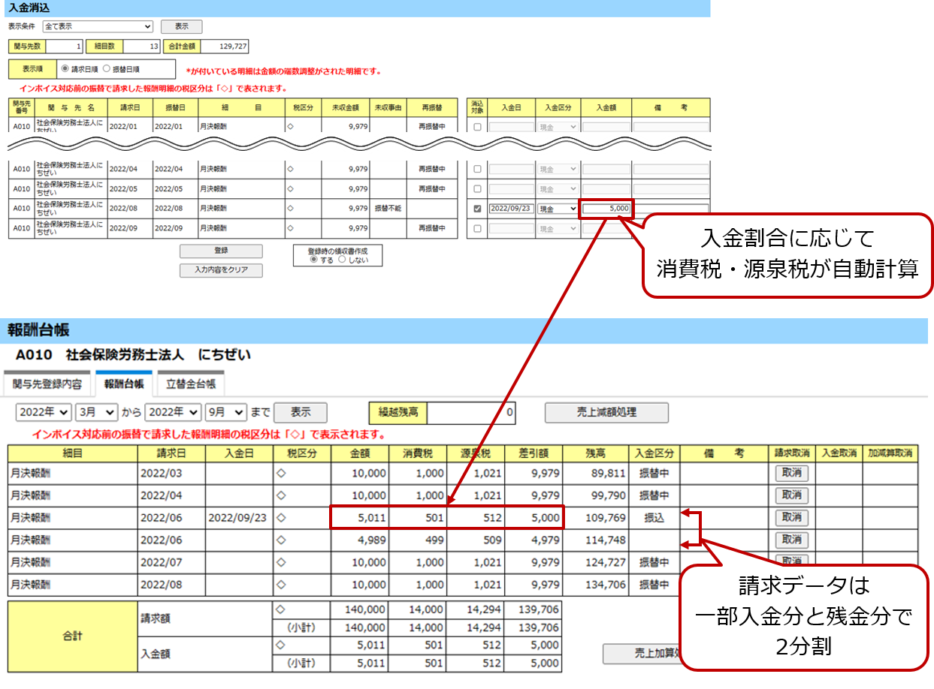Image resolution: width=934 pixels, height=689 pixels.
Task: Click the 表示 button next to 表示条件
Action: [181, 26]
